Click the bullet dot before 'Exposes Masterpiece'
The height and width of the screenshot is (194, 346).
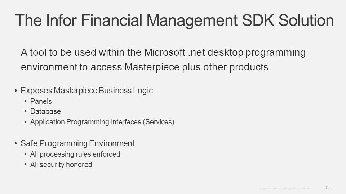[x=16, y=91]
